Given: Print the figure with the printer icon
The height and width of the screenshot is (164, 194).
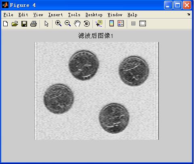Looking at the screenshot, I should [x=34, y=24].
